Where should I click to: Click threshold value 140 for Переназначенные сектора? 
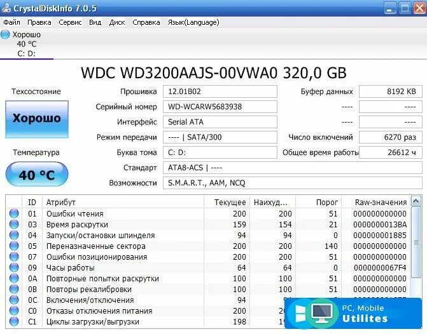point(331,246)
